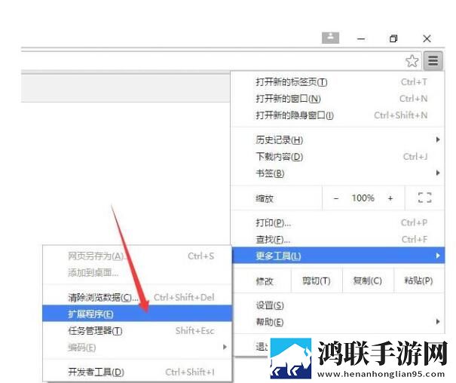Expand the 编码(E) encoding submenu
The width and height of the screenshot is (456, 383).
point(137,348)
